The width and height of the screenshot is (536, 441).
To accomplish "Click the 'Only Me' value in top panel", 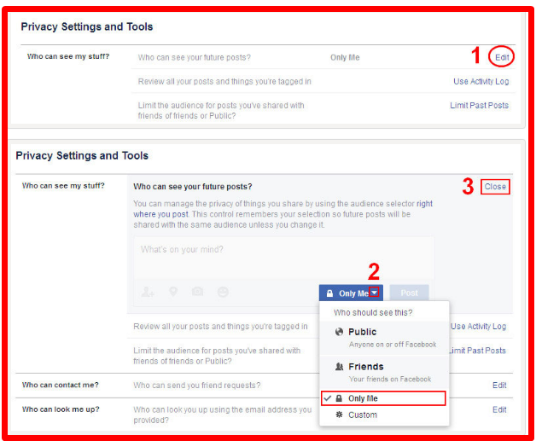I will click(x=345, y=57).
